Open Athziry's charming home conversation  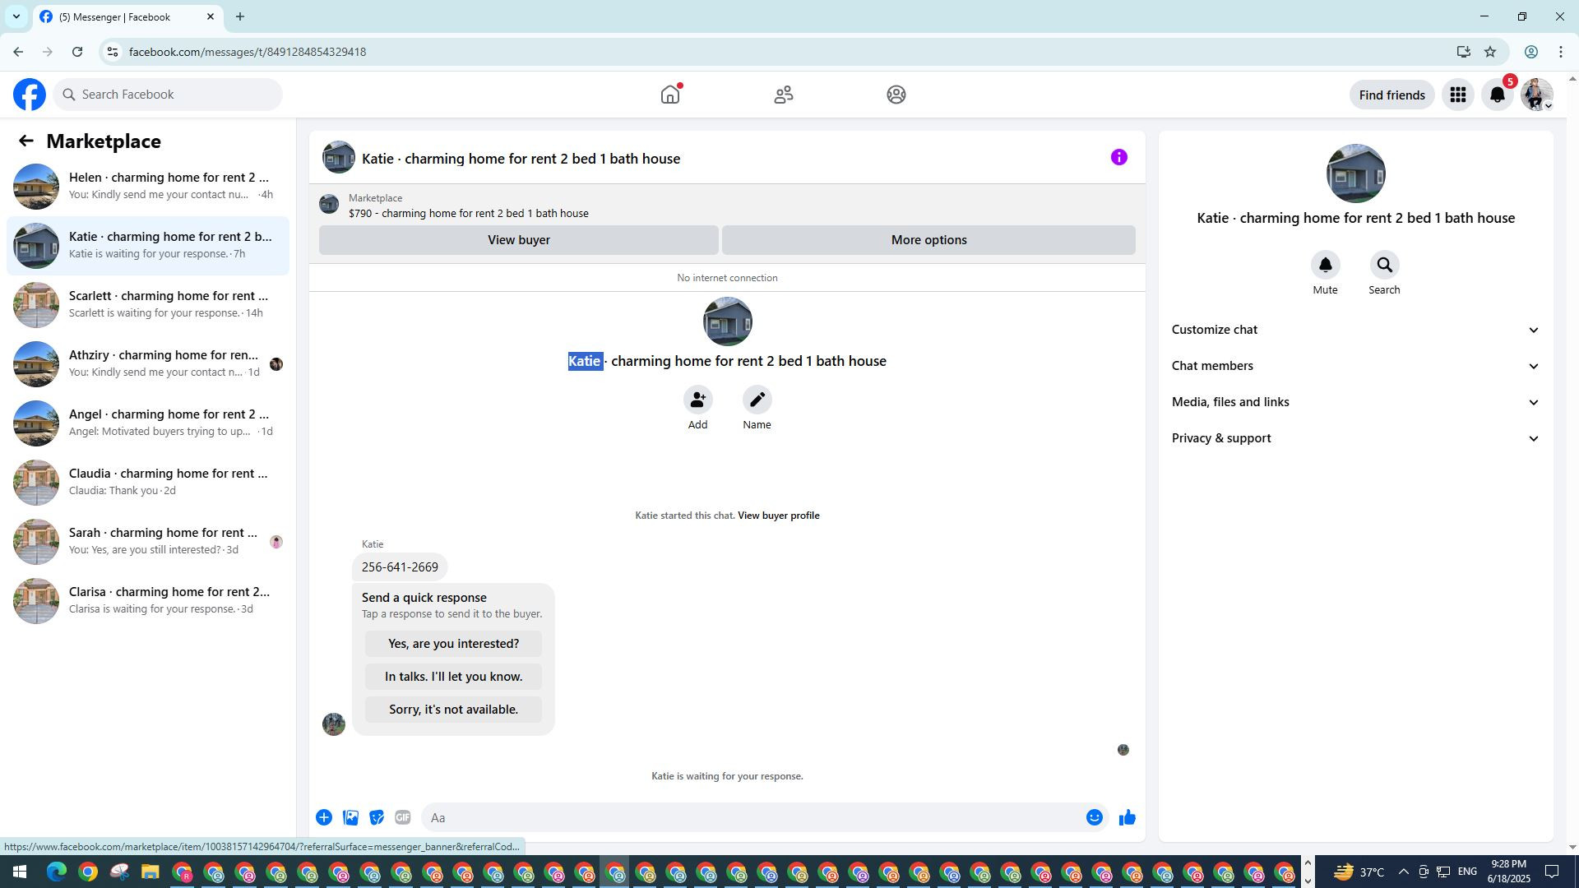pos(148,363)
